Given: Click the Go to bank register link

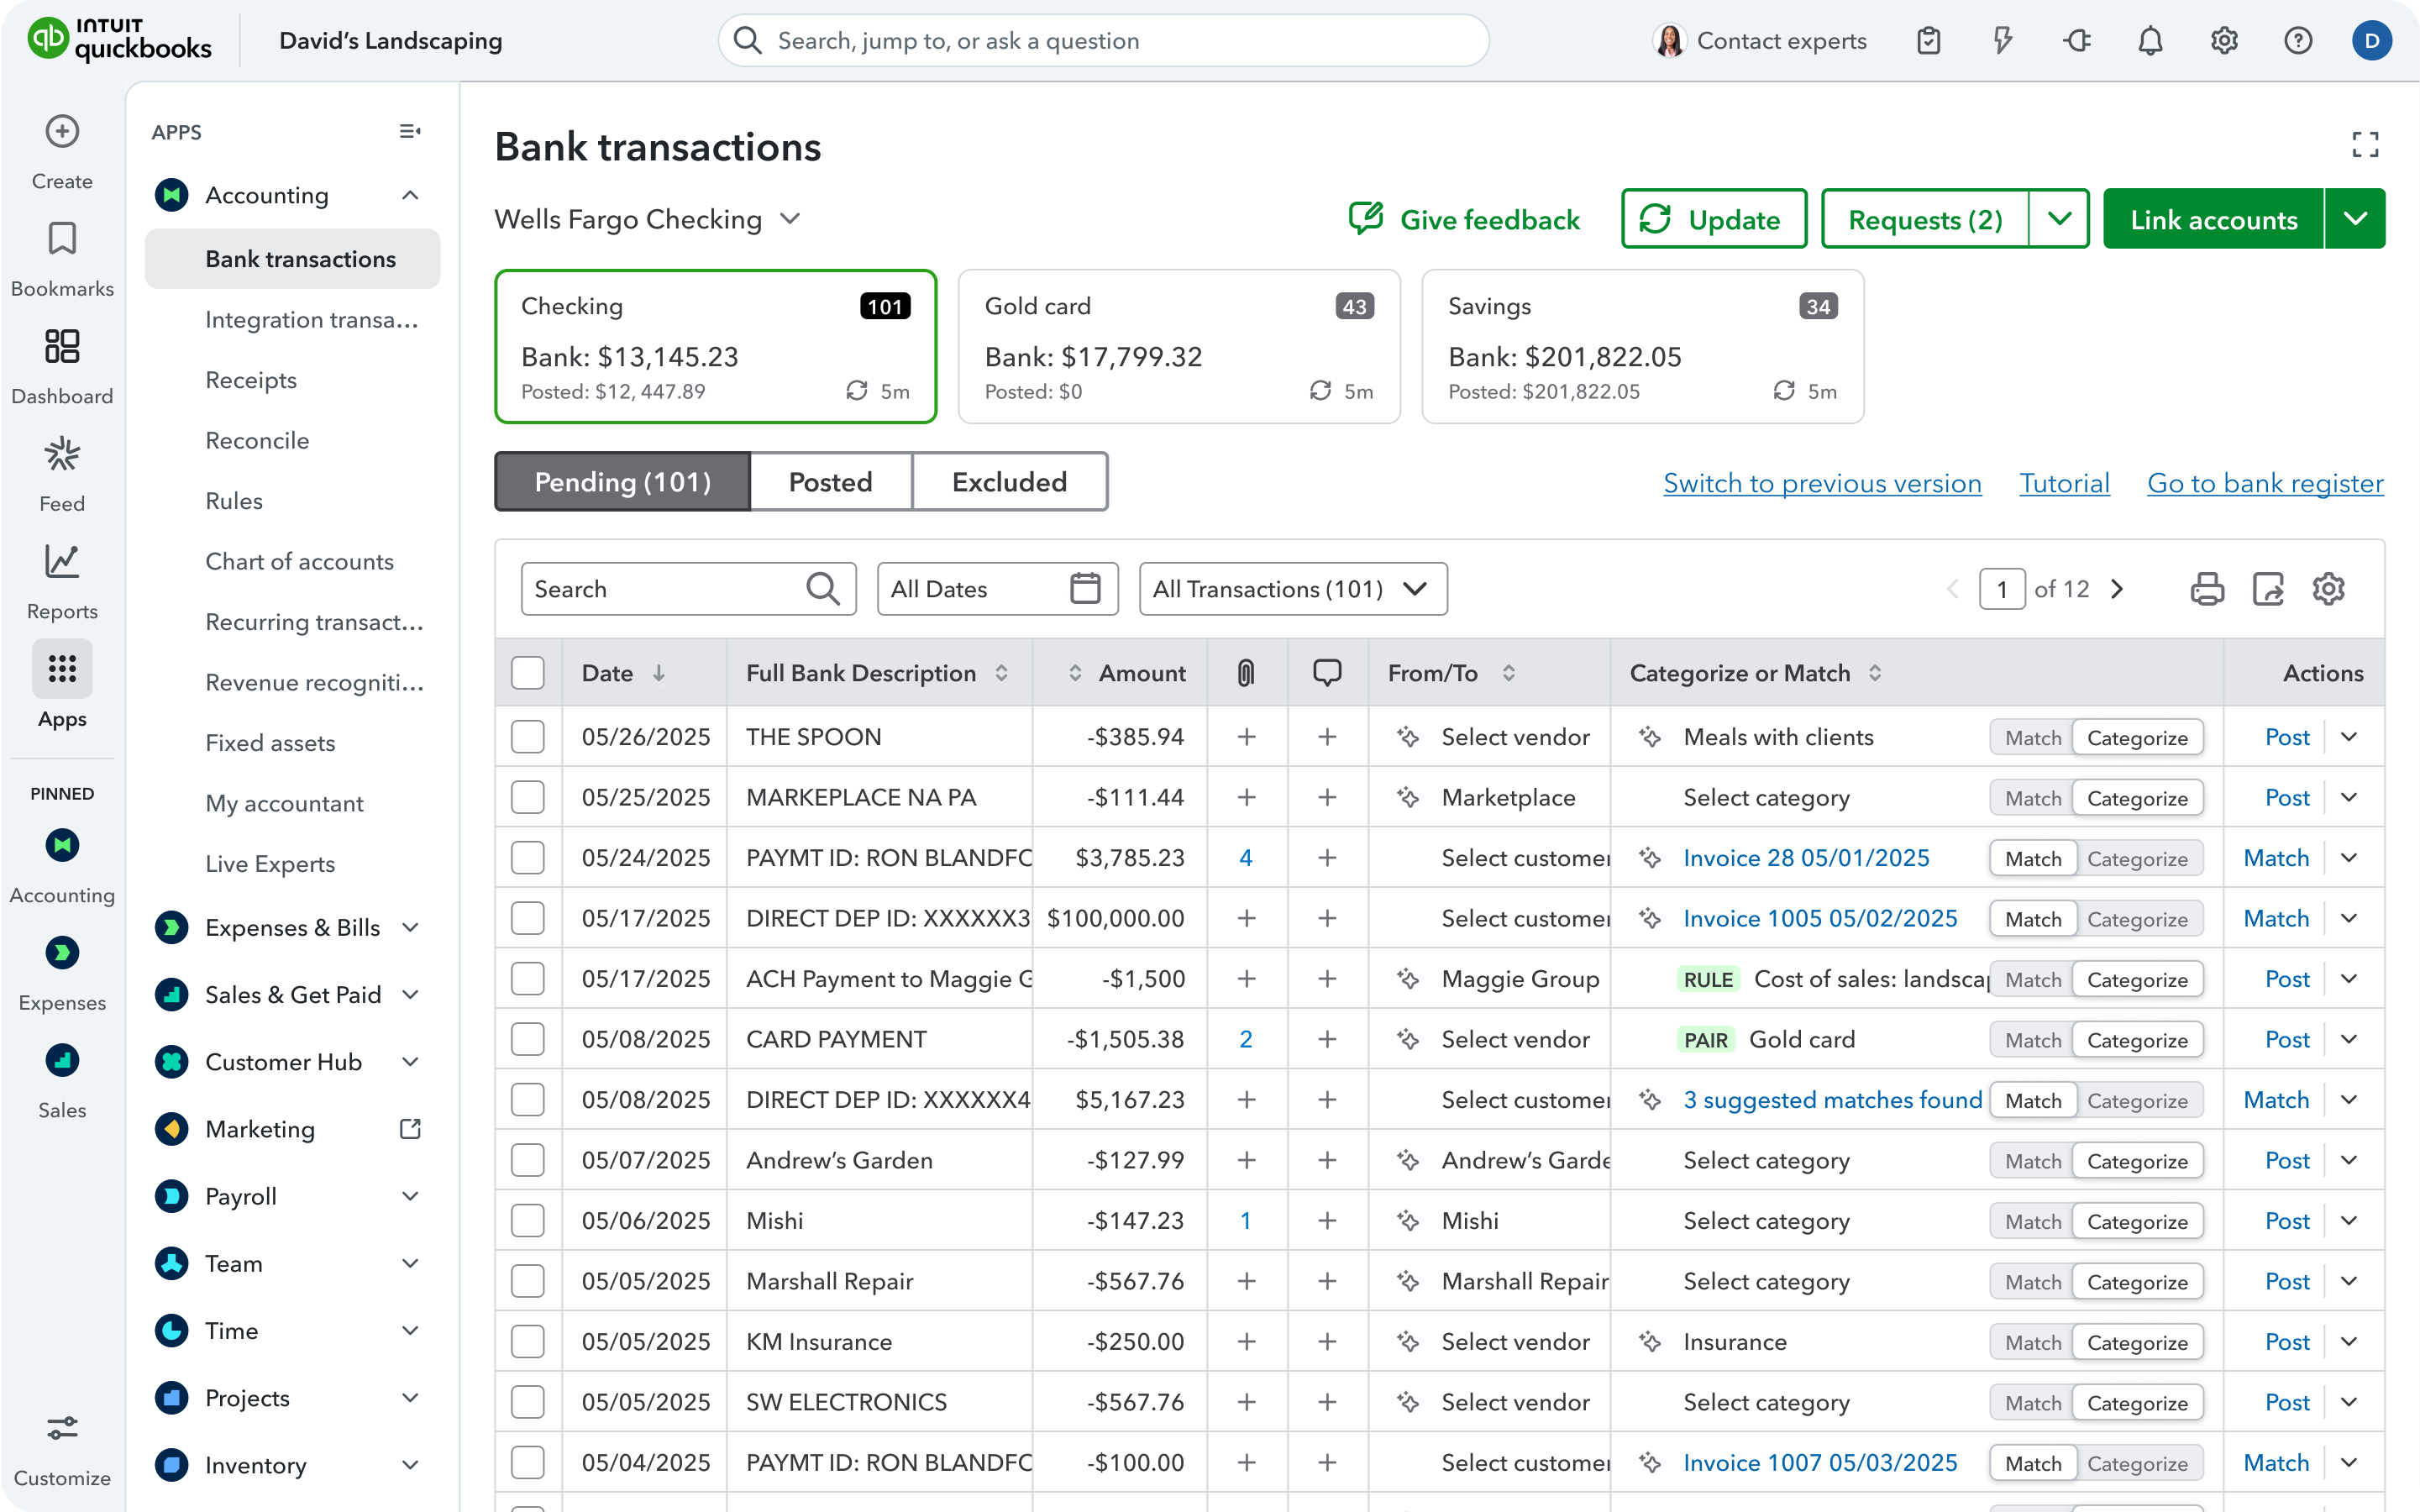Looking at the screenshot, I should (2265, 483).
